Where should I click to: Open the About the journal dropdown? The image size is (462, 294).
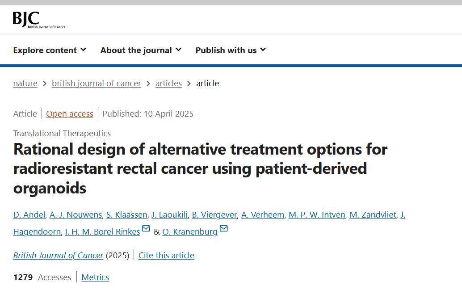pyautogui.click(x=141, y=50)
